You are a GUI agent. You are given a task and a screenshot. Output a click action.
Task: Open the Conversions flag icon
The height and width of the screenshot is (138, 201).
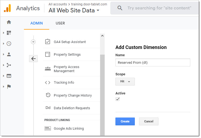click(9, 87)
